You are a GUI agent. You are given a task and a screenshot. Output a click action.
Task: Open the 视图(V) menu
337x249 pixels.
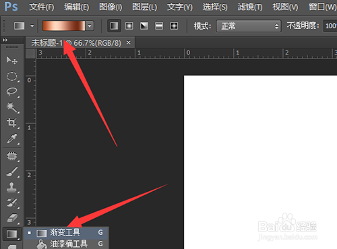pyautogui.click(x=285, y=7)
